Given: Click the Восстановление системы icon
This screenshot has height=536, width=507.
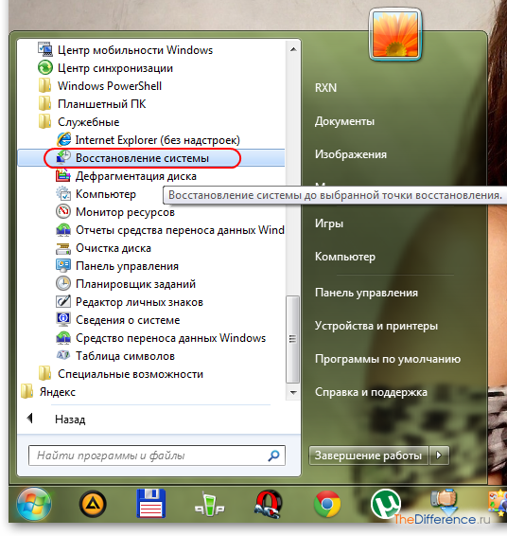Looking at the screenshot, I should pos(63,157).
